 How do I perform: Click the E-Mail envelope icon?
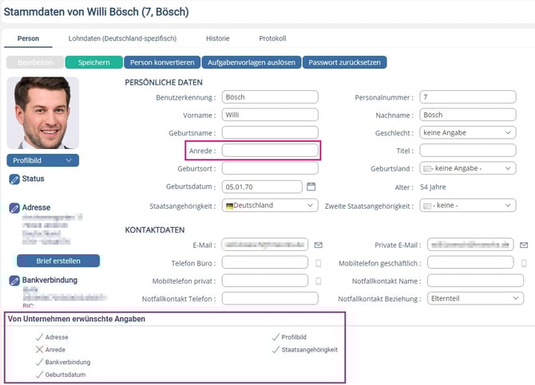(x=318, y=245)
